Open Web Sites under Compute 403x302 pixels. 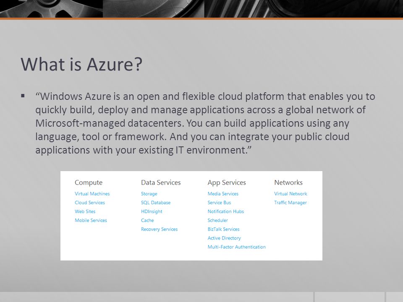[x=85, y=211]
